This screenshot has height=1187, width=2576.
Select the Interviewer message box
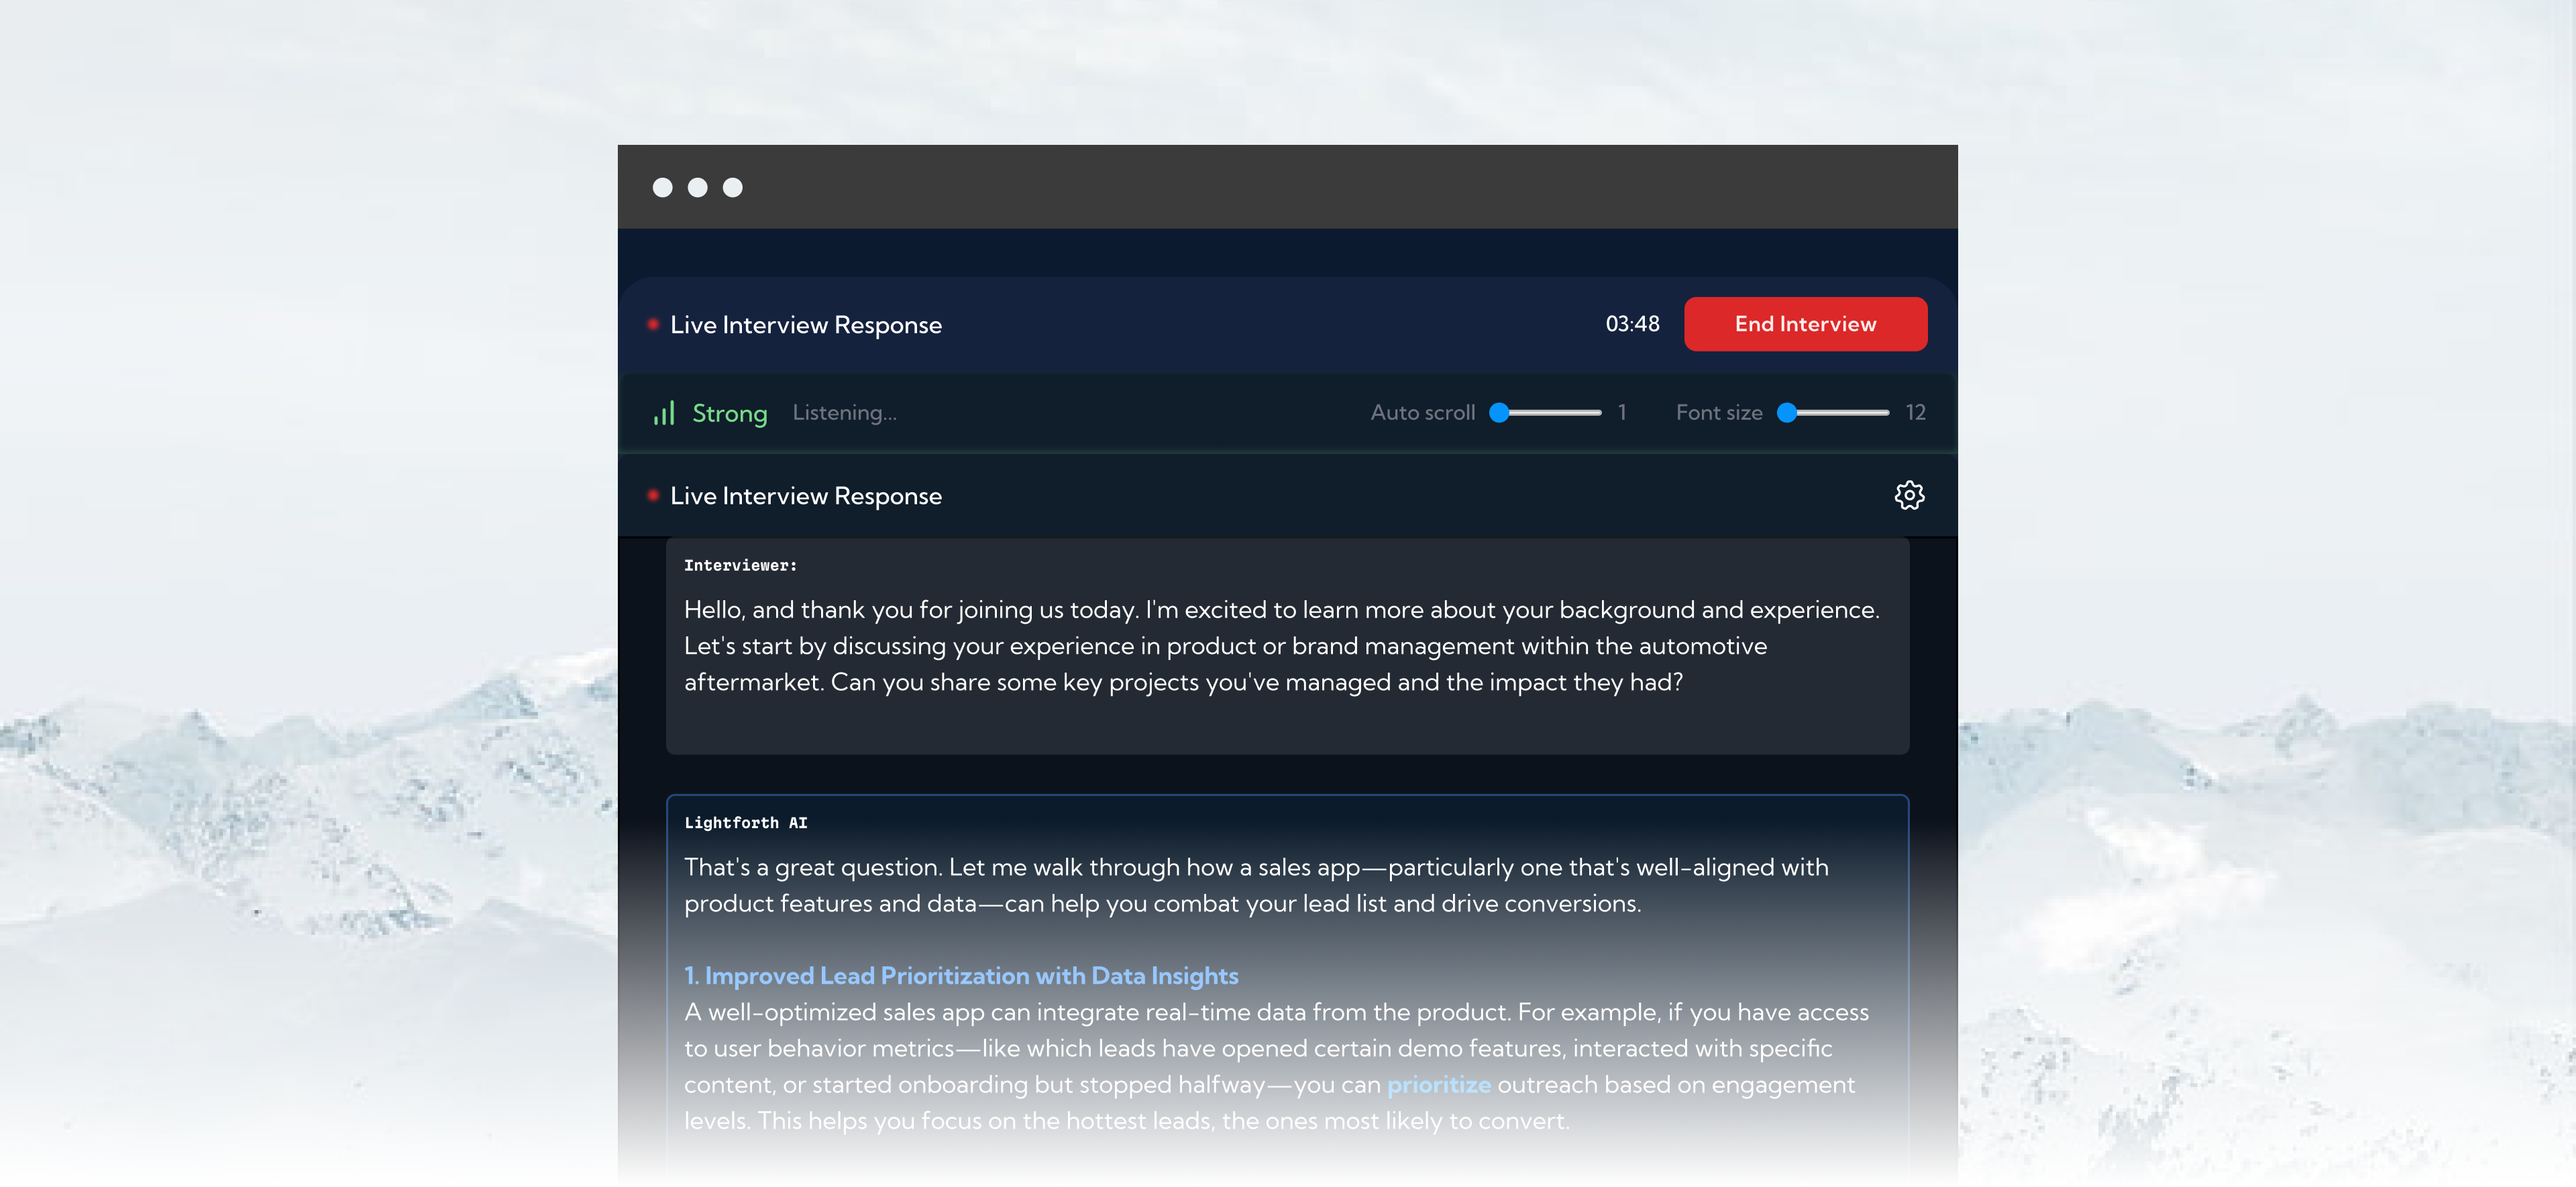pyautogui.click(x=1287, y=646)
